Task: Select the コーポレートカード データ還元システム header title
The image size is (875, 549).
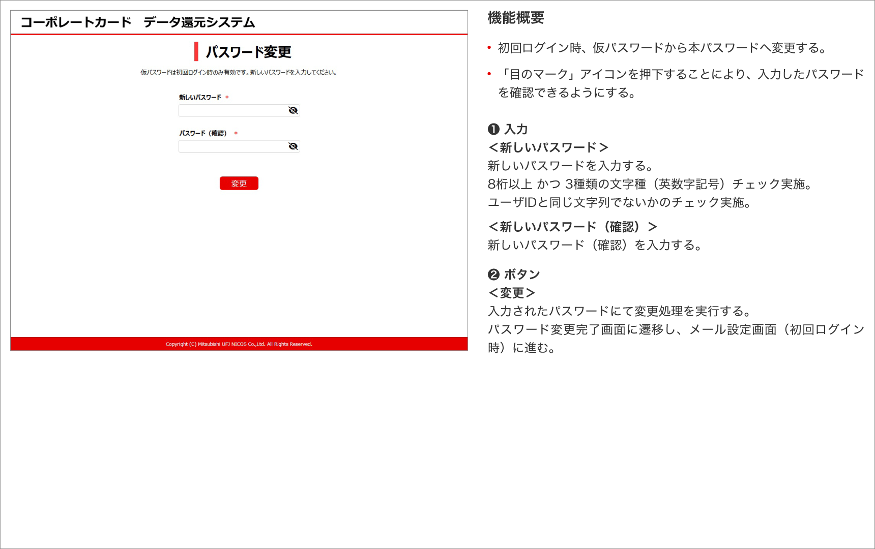Action: click(x=137, y=22)
